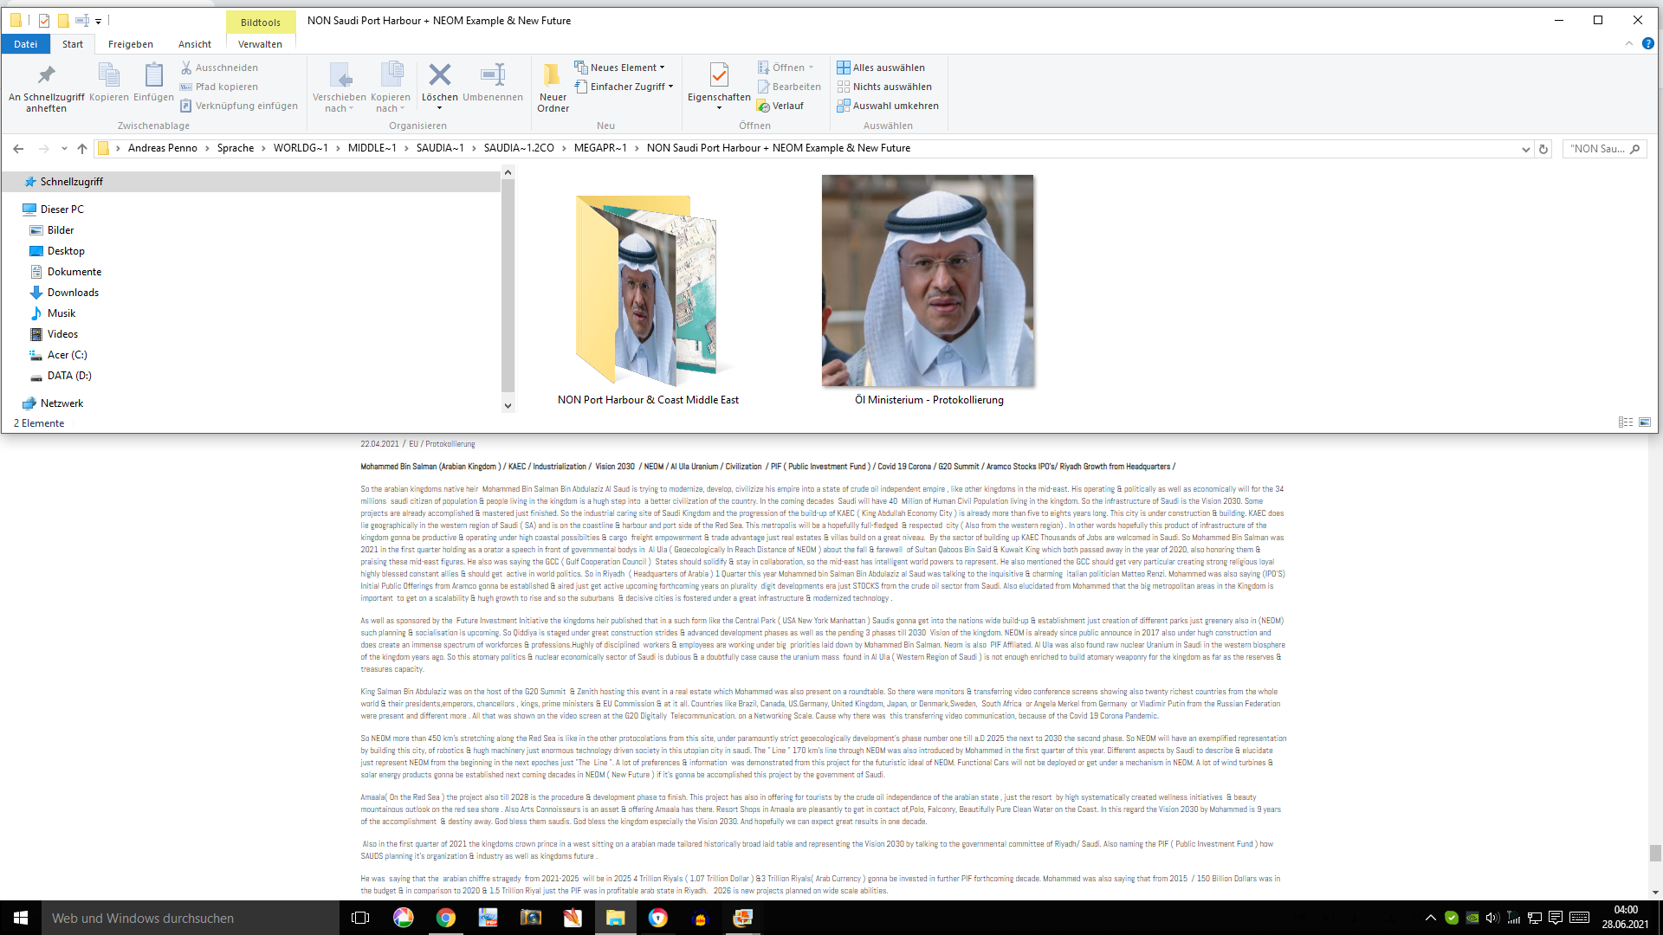Viewport: 1663px width, 935px height.
Task: Click the Sprache breadcrumb segment
Action: pos(236,148)
